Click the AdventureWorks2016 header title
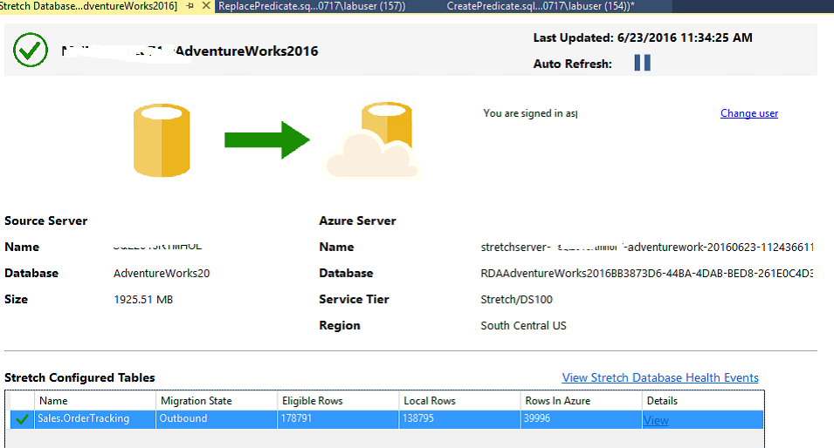 [x=246, y=51]
